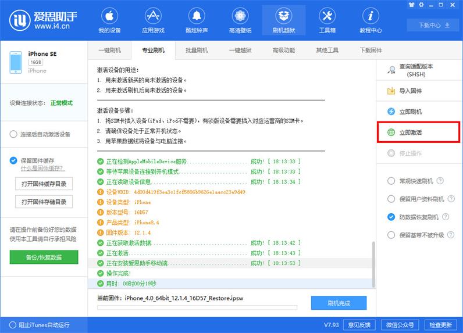
Task: Click the 爱思助手 i4 logo
Action: click(x=44, y=20)
